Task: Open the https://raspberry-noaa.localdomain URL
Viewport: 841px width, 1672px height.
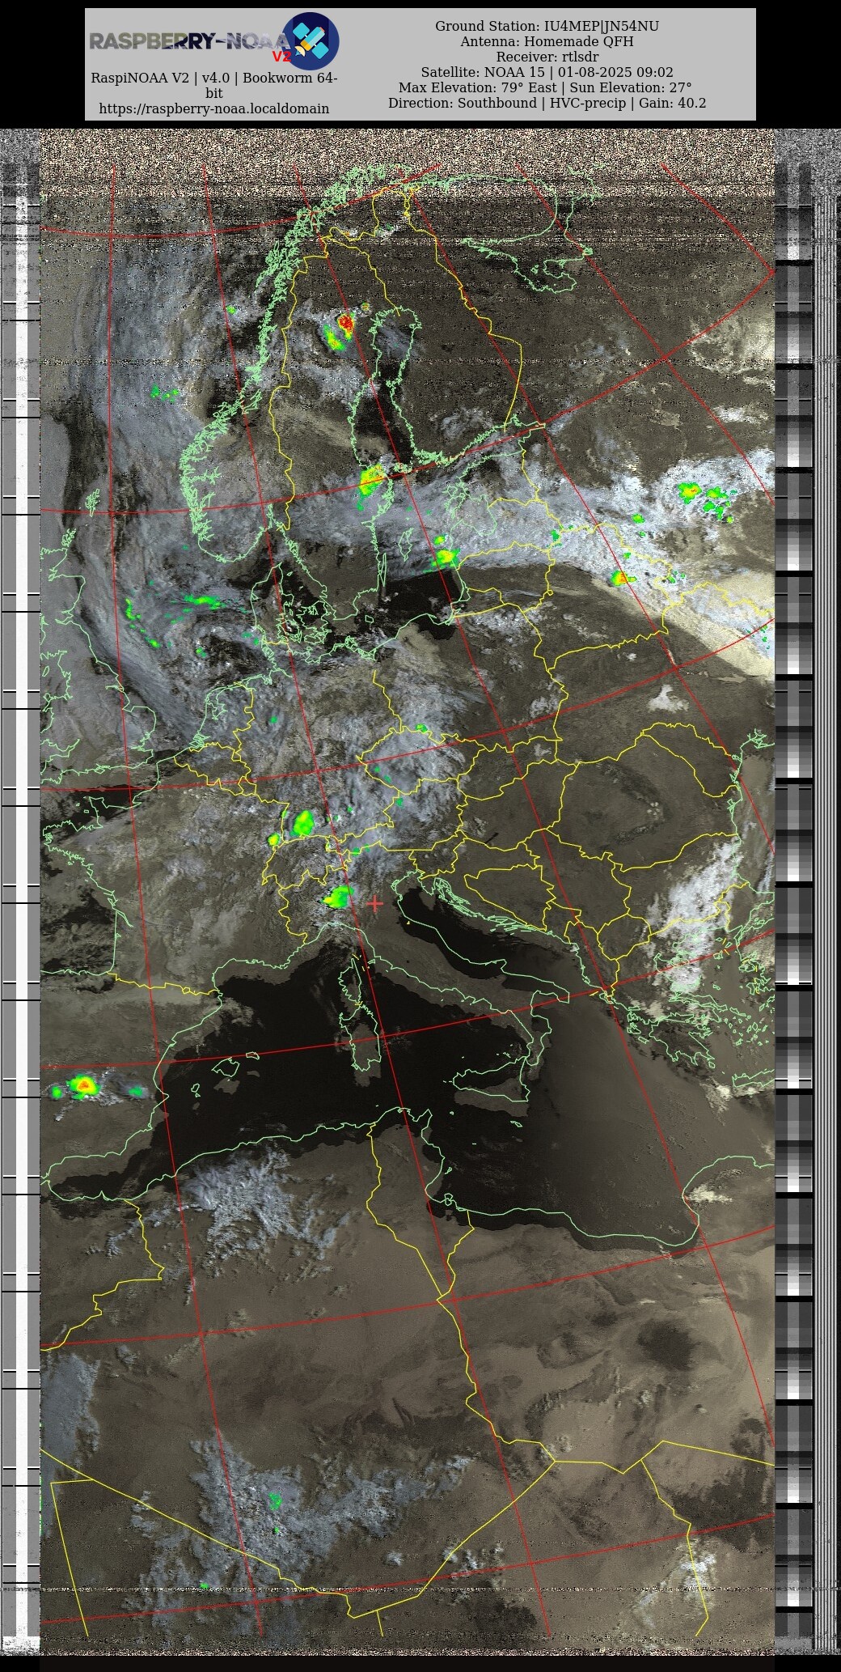Action: pos(214,108)
